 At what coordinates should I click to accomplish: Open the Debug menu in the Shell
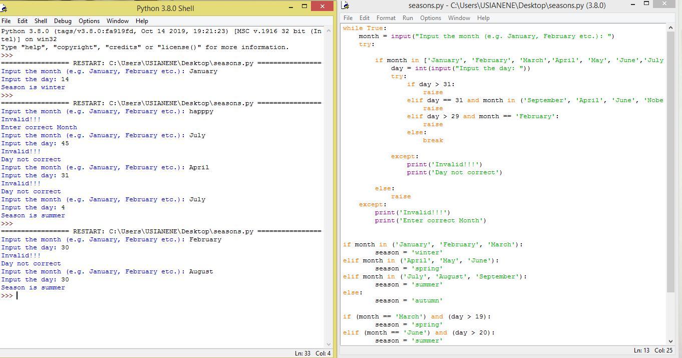[x=63, y=21]
